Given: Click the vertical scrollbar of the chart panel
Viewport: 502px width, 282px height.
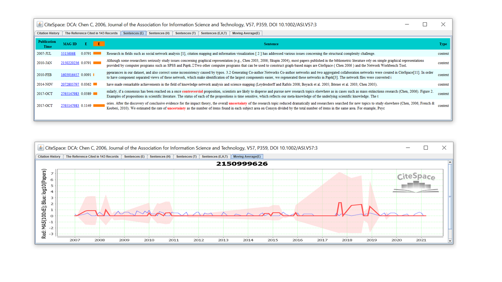Looking at the screenshot, I should [x=450, y=196].
